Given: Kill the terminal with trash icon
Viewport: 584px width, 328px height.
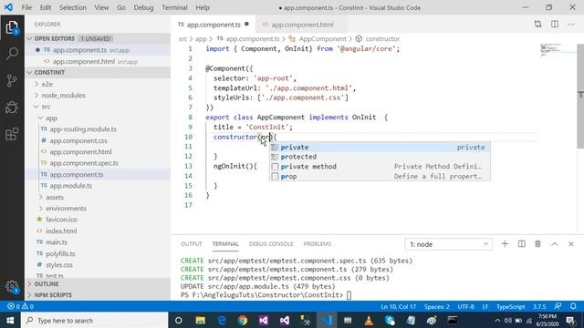Looking at the screenshot, I should pyautogui.click(x=537, y=244).
